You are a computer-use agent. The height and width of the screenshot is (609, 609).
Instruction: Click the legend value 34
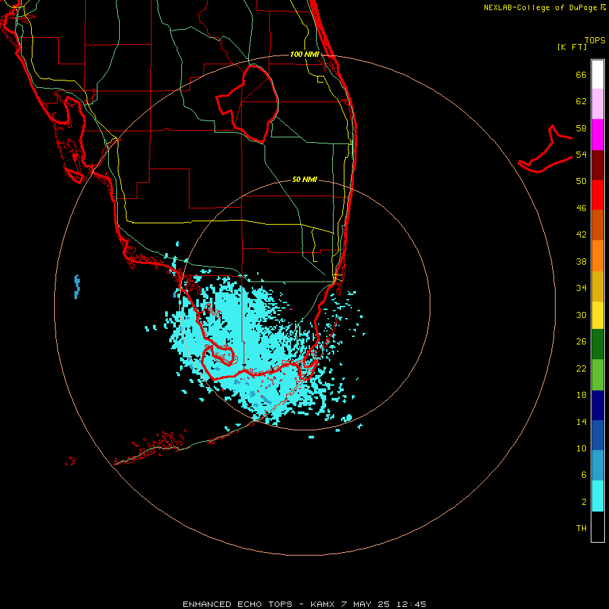[581, 288]
